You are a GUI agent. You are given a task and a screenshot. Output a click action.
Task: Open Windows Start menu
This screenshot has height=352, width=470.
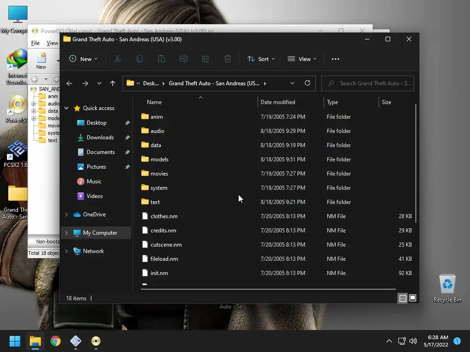point(15,341)
